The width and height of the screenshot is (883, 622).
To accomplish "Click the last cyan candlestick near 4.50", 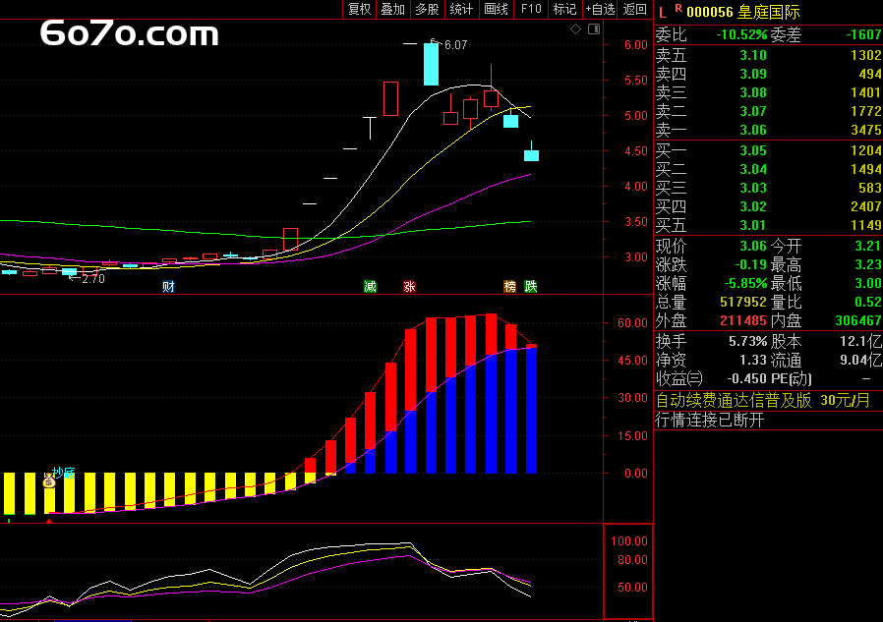I will click(531, 155).
